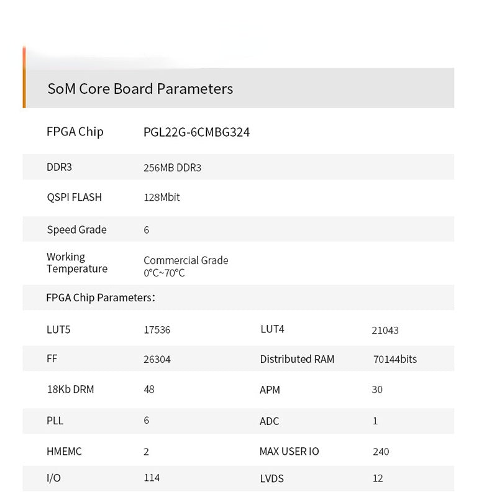Click the 18Kb DRM label

pyautogui.click(x=70, y=390)
